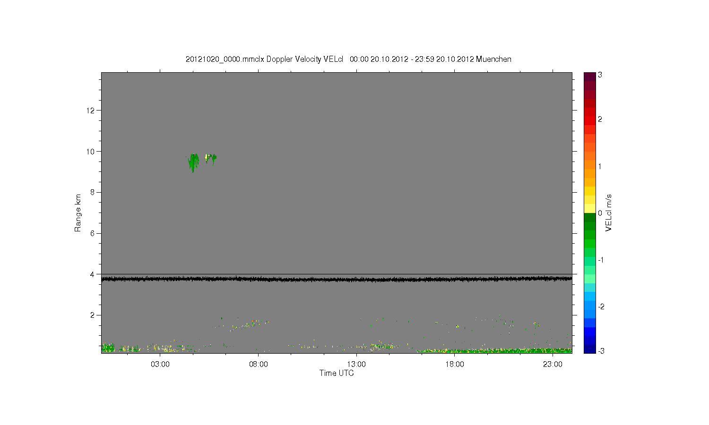The height and width of the screenshot is (425, 709).
Task: Click the 6 km range tick label
Action: (93, 233)
